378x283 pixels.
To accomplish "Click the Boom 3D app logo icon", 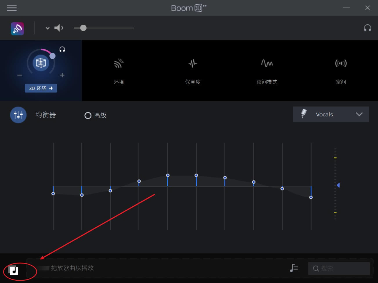I will 17,28.
